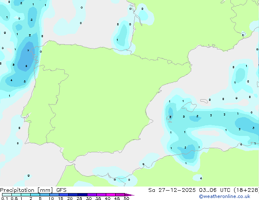Click the 0.1–0.5 mm legend color swatch
Image resolution: width=259 pixels, height=200 pixels.
7,195
